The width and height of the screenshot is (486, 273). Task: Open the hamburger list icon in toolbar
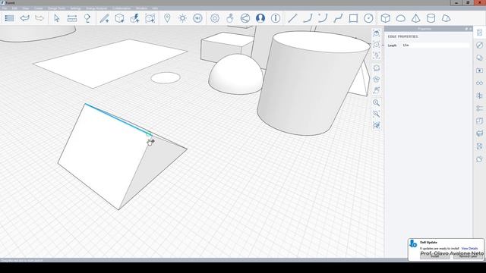pyautogui.click(x=9, y=18)
